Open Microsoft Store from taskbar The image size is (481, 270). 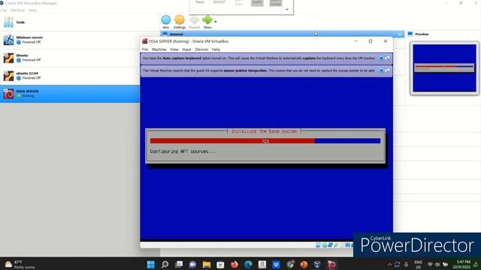tap(220, 265)
